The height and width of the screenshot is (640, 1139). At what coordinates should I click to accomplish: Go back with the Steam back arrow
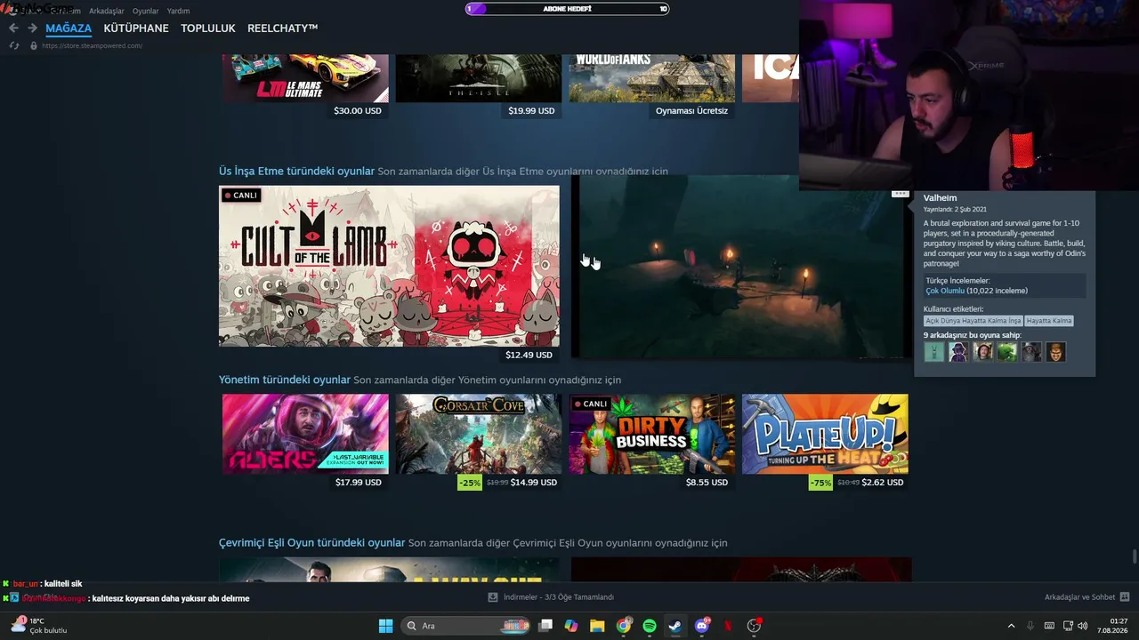[13, 28]
